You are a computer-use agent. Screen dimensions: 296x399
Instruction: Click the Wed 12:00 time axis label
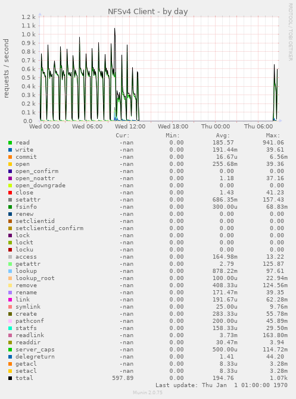click(130, 127)
